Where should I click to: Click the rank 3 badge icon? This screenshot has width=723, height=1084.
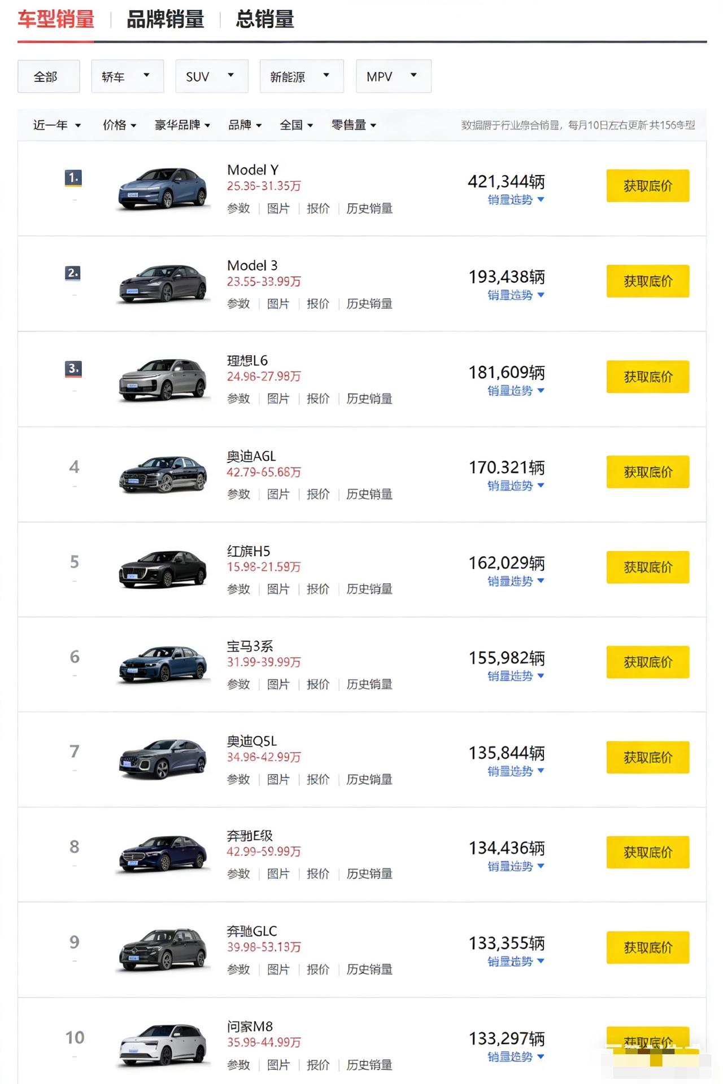(x=73, y=369)
